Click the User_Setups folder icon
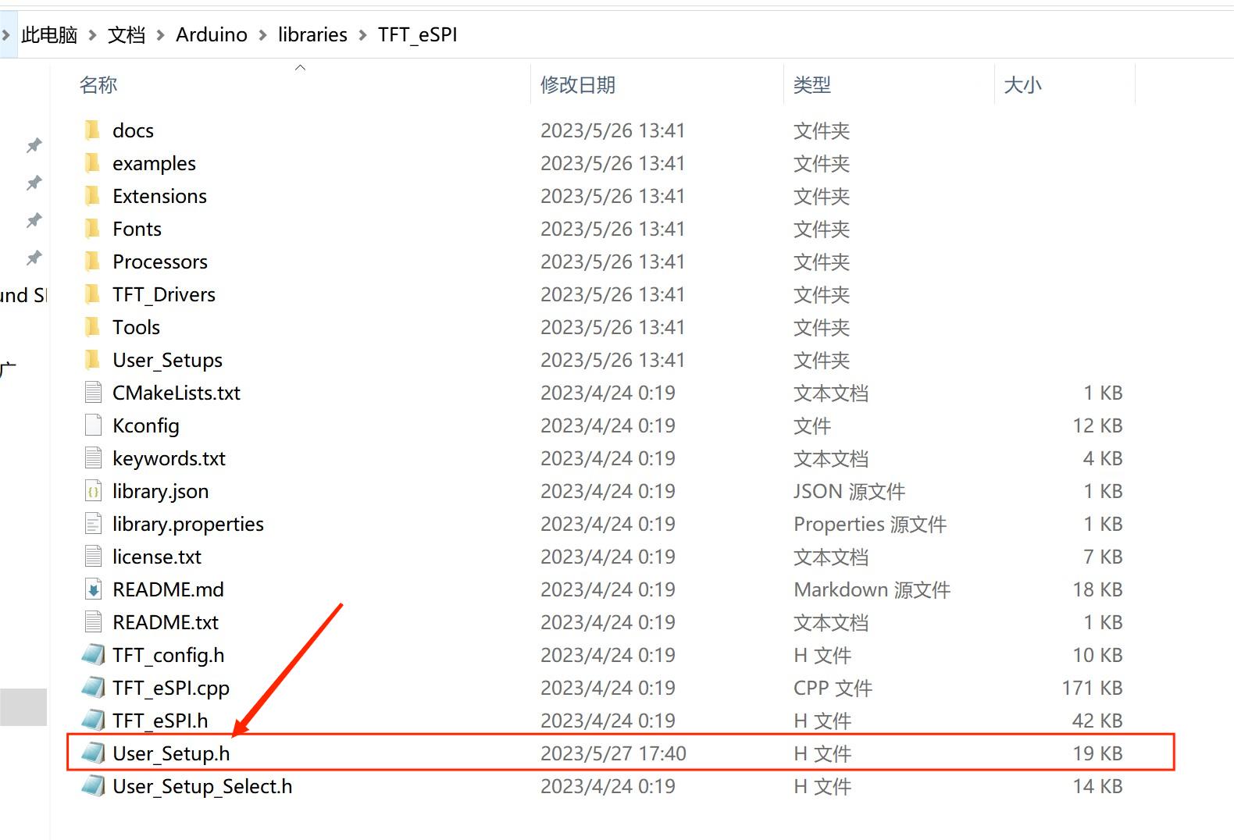The width and height of the screenshot is (1234, 840). coord(92,360)
